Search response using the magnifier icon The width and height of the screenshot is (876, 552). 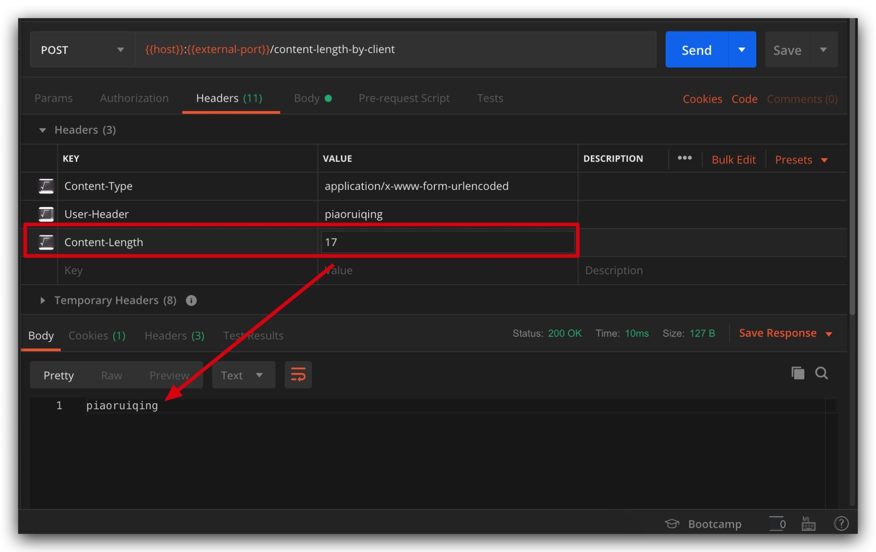point(821,373)
